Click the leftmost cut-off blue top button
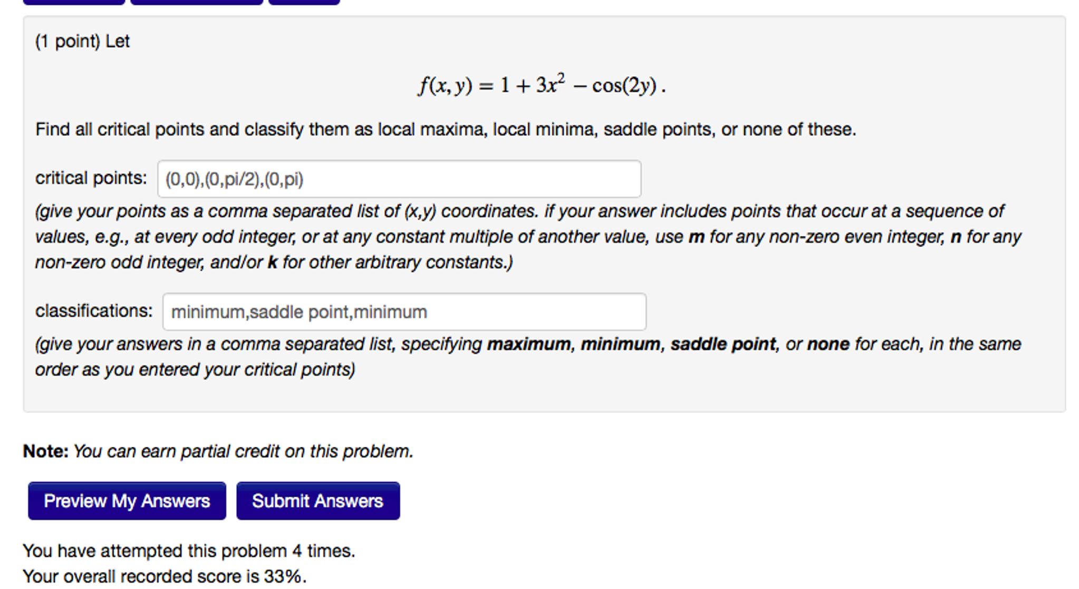This screenshot has height=589, width=1079. pos(74,2)
